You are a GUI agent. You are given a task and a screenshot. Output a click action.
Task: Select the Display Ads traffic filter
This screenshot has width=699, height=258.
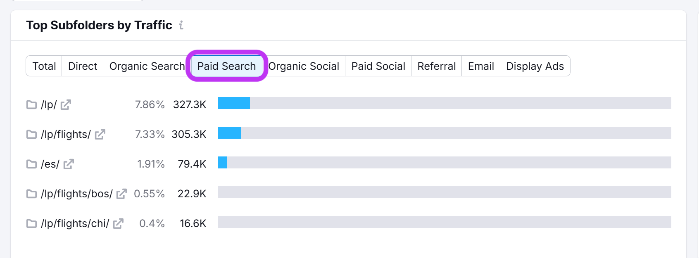535,66
